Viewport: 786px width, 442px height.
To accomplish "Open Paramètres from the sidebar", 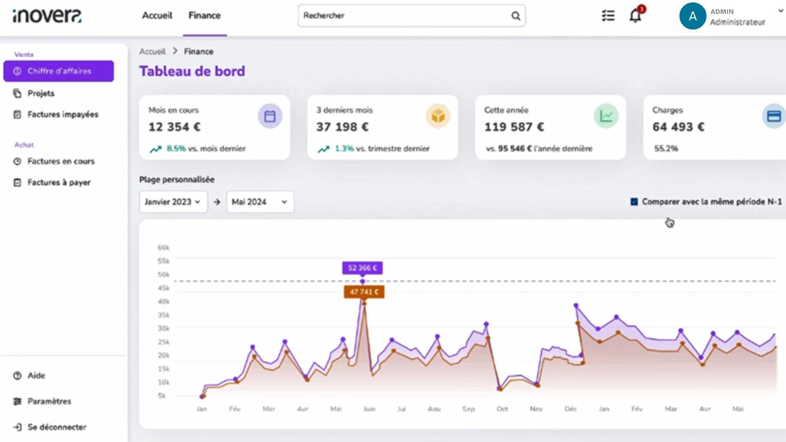I will coord(49,401).
